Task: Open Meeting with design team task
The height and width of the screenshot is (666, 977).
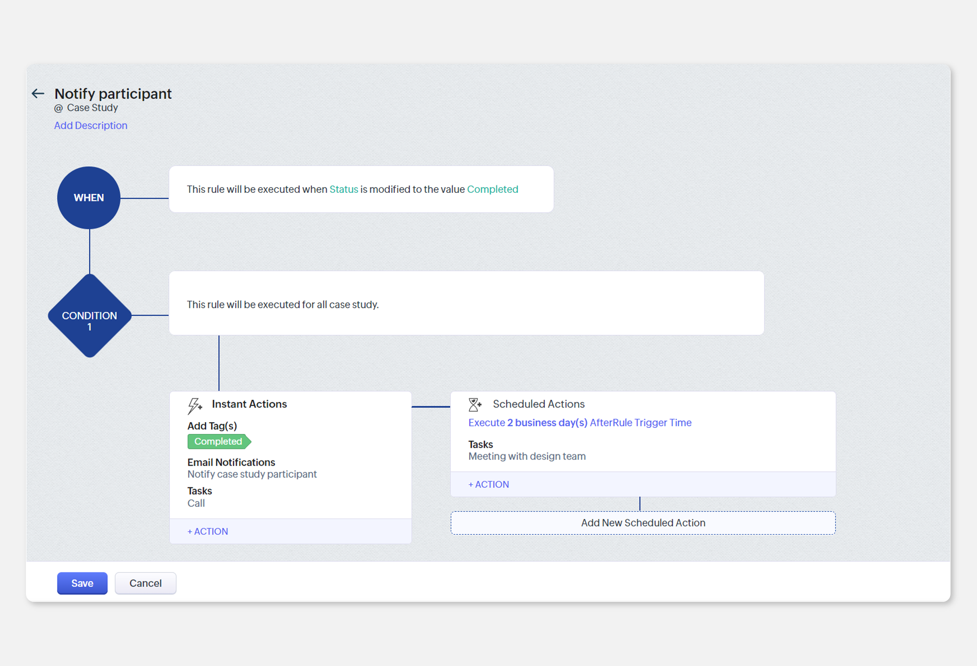Action: pyautogui.click(x=527, y=456)
